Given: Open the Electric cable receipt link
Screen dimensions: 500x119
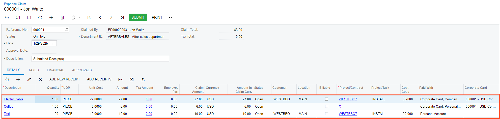Looking at the screenshot, I should point(14,99).
